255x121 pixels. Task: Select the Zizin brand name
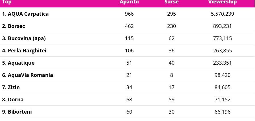click(x=11, y=87)
